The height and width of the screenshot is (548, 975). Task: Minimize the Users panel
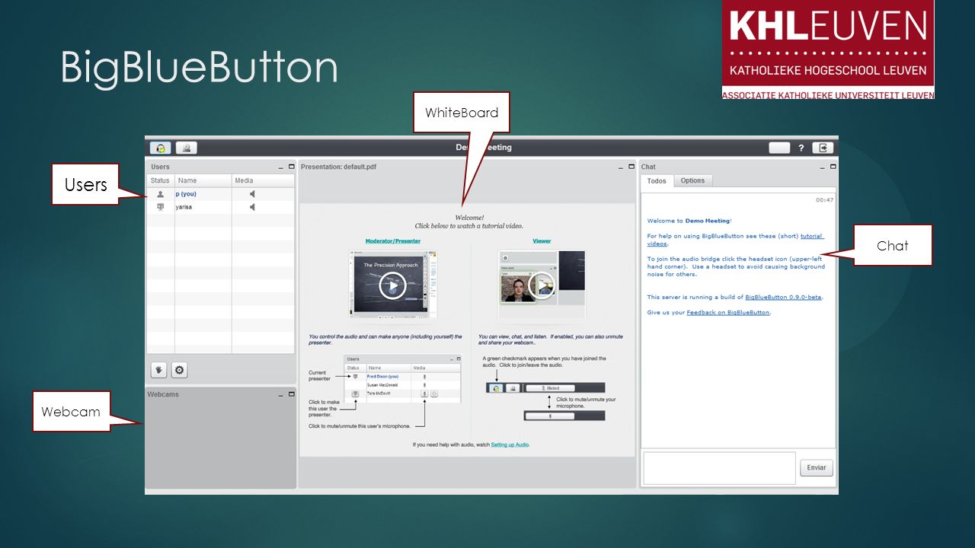click(280, 167)
